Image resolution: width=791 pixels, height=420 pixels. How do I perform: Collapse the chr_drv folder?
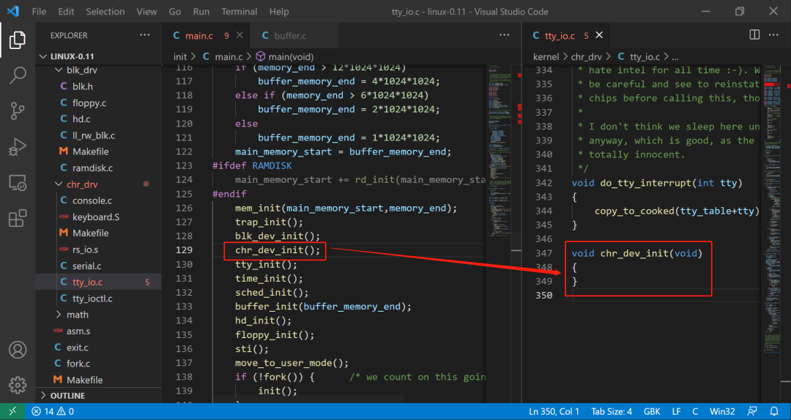pyautogui.click(x=98, y=184)
